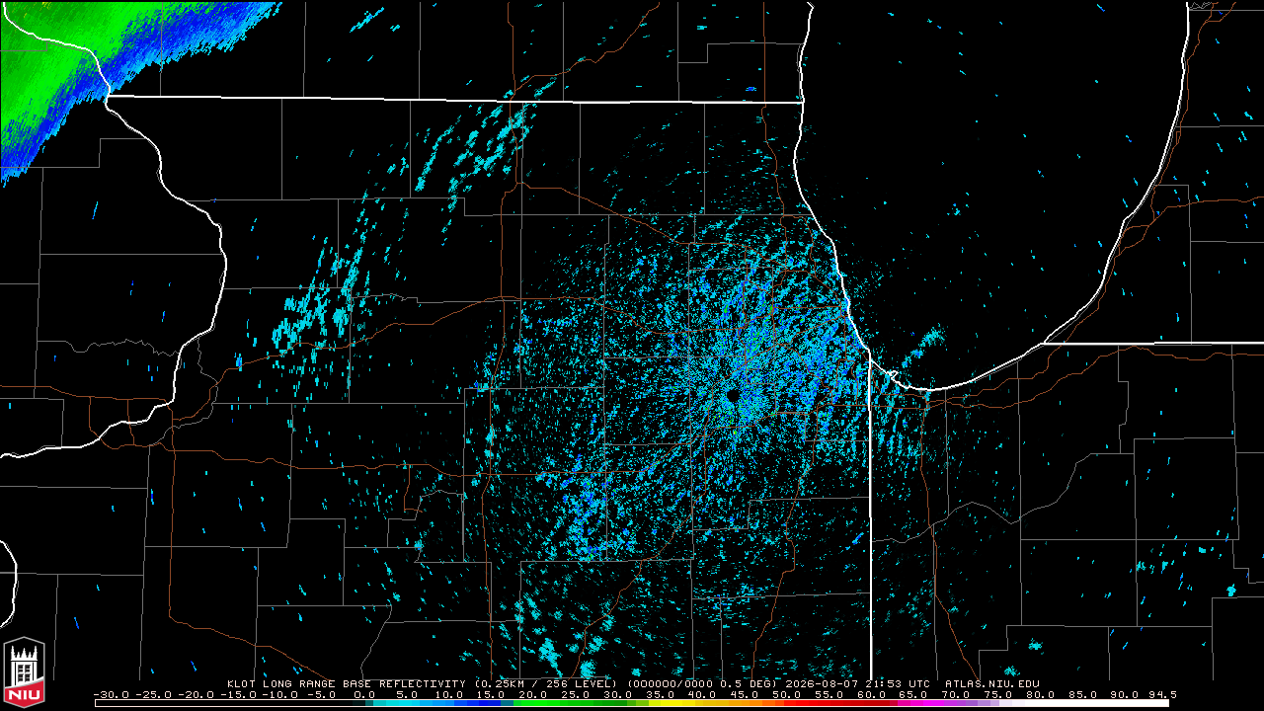This screenshot has height=711, width=1264.
Task: Click the (0.25KM / 256 LEVEL) resolution text
Action: 544,683
